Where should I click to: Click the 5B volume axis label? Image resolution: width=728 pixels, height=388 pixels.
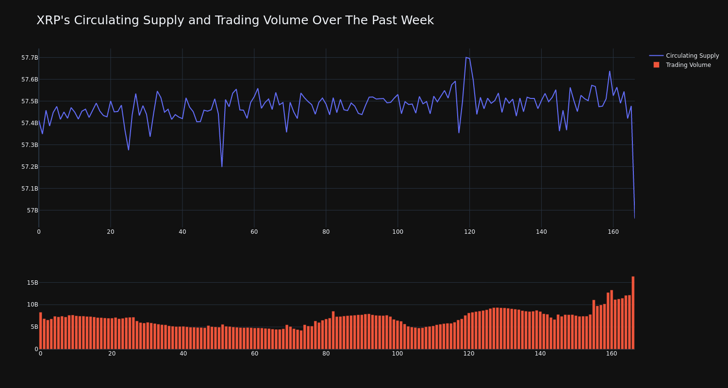tap(34, 327)
